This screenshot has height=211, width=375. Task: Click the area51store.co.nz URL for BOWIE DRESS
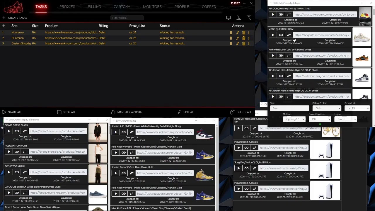click(58, 131)
